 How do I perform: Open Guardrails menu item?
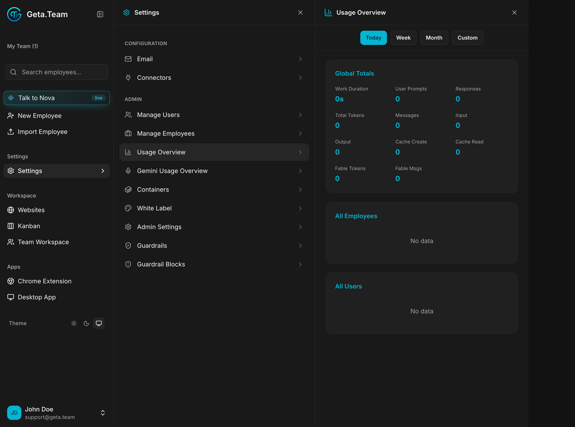pyautogui.click(x=214, y=246)
